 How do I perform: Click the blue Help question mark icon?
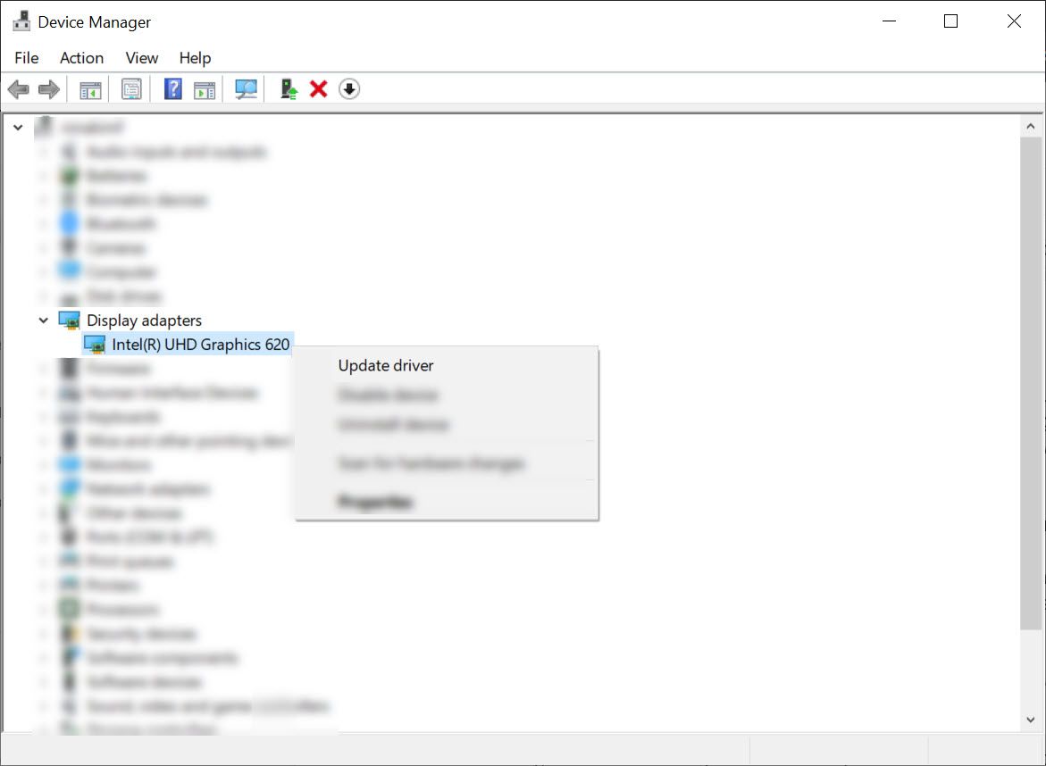point(172,88)
